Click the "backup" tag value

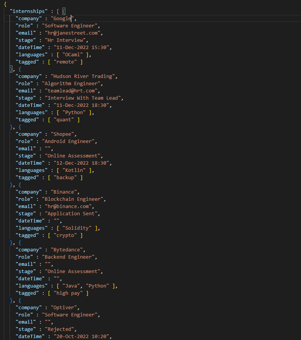coord(65,177)
